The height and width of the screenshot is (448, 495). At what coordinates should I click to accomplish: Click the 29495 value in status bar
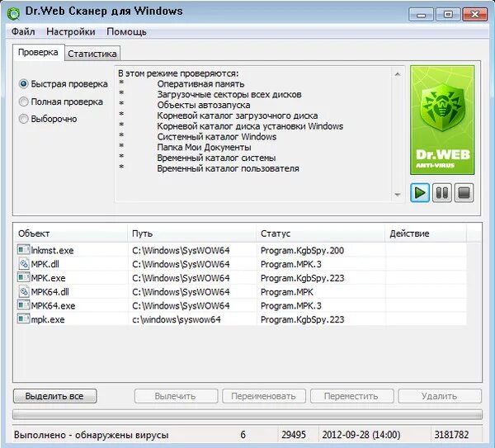tap(294, 435)
